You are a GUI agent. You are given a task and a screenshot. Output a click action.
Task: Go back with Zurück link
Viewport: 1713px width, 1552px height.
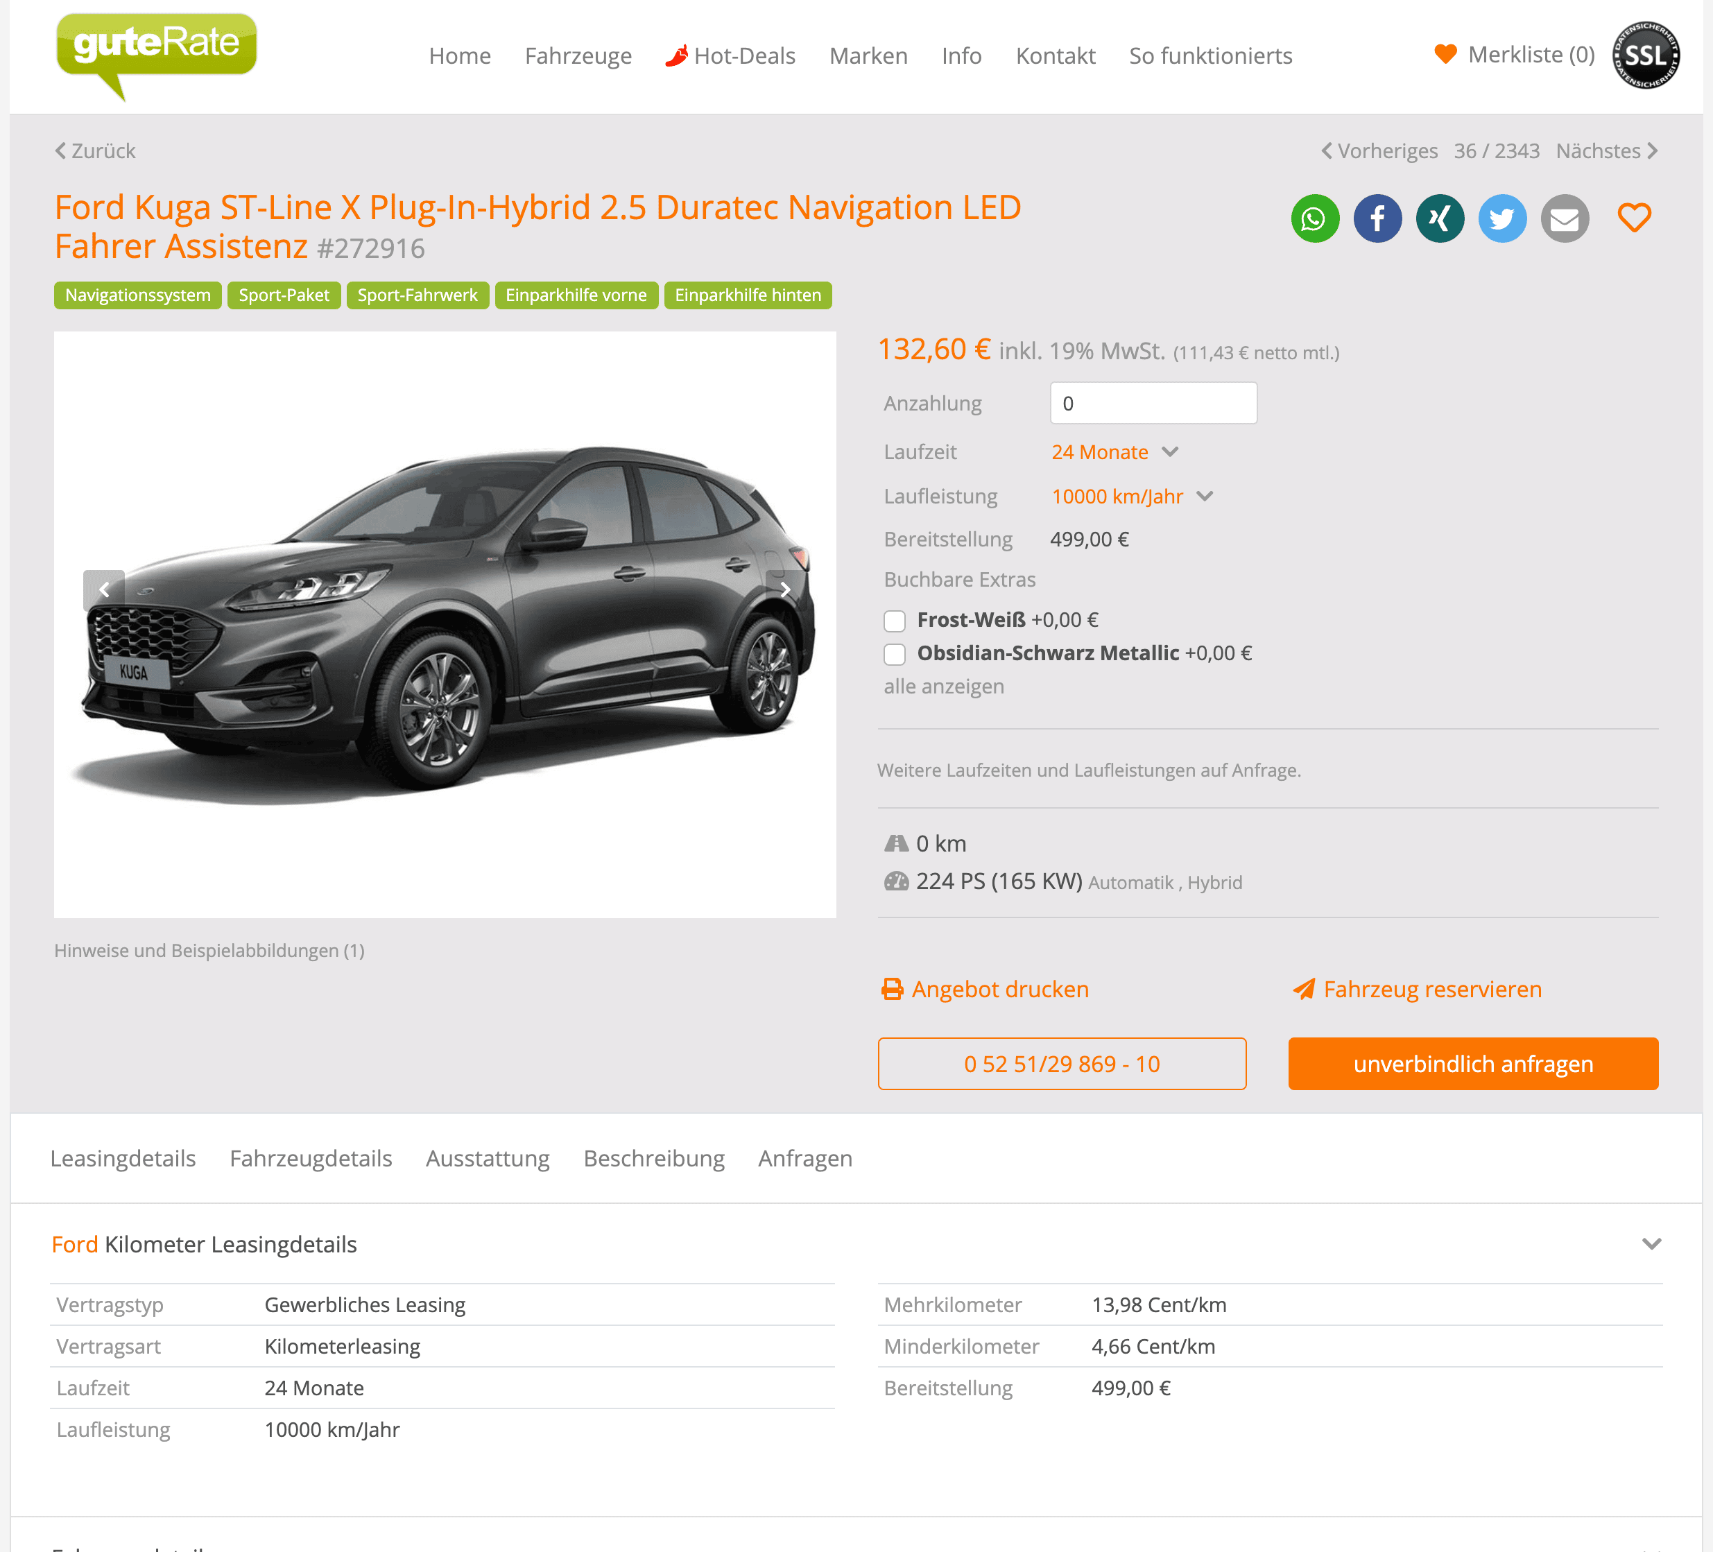95,150
